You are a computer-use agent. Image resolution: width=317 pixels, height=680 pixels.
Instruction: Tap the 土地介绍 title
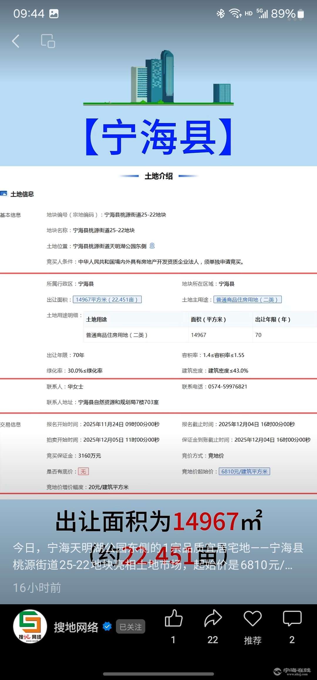click(158, 176)
